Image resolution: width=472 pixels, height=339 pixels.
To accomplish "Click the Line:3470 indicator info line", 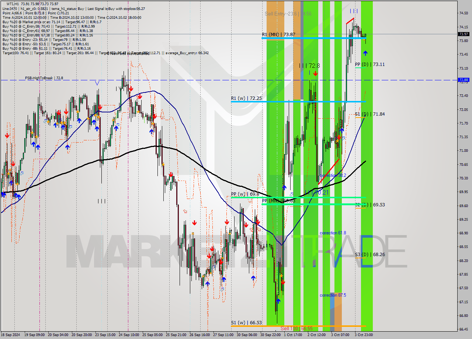I will tap(74, 8).
